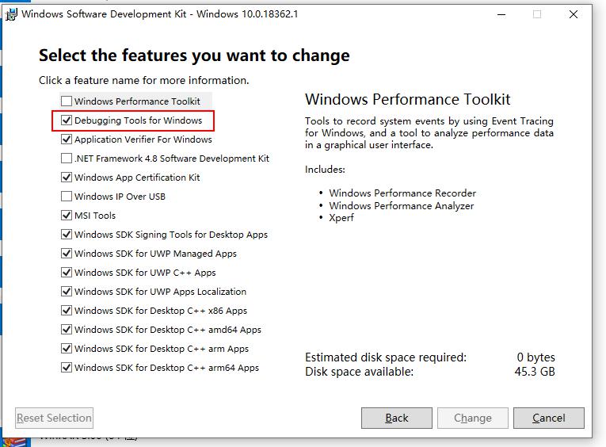
Task: Click the Cancel button
Action: tap(548, 418)
